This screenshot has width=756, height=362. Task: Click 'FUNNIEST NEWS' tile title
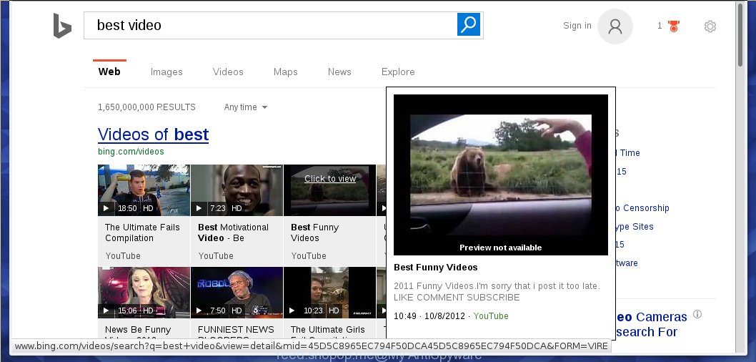tap(236, 330)
